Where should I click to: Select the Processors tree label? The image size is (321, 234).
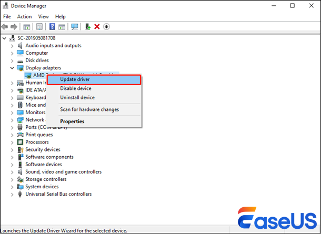pyautogui.click(x=37, y=142)
